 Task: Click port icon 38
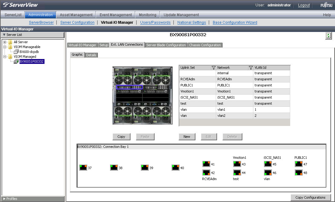114,168
